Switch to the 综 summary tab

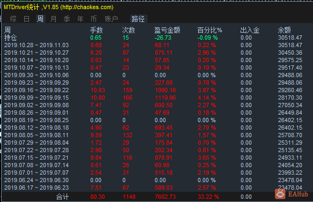point(13,19)
